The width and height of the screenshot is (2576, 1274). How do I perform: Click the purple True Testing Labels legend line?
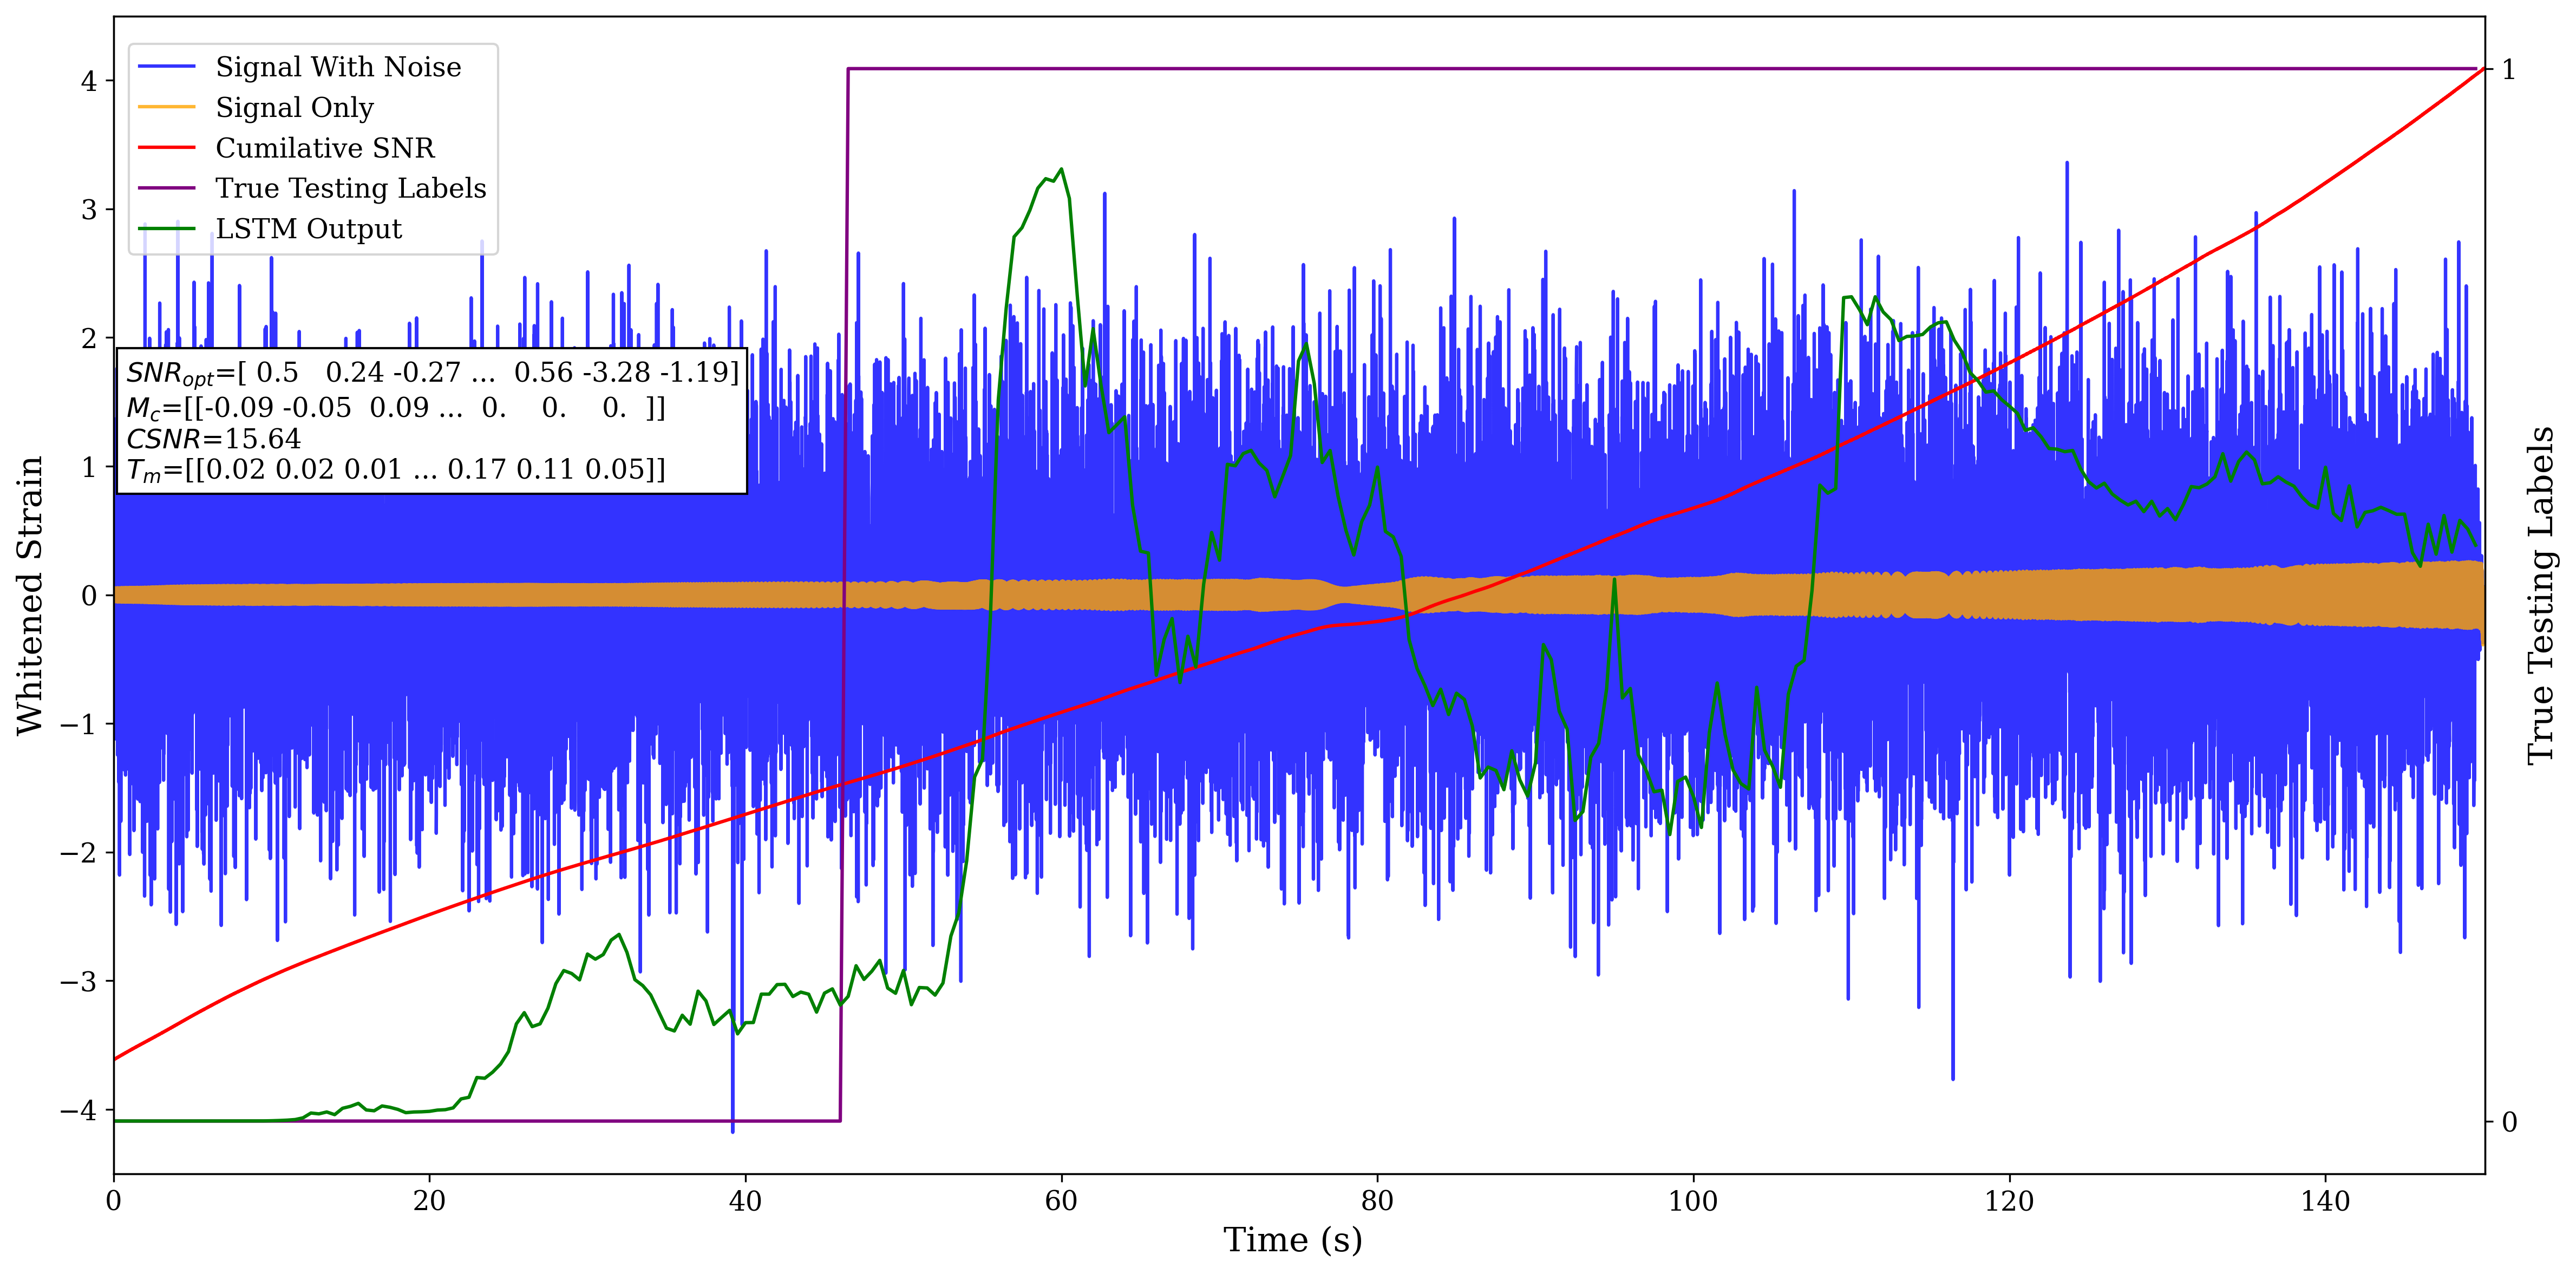pyautogui.click(x=166, y=188)
